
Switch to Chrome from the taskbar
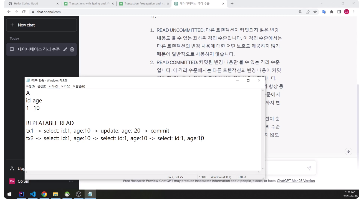[x=44, y=194]
